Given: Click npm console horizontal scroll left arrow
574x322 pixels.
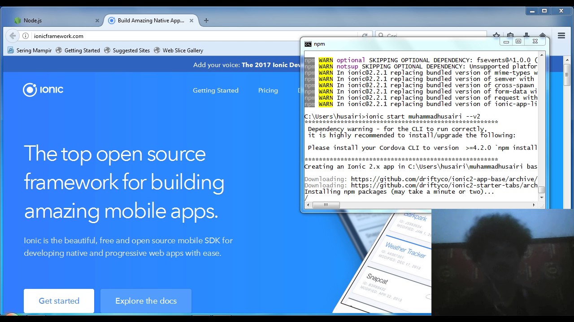Looking at the screenshot, I should 308,205.
